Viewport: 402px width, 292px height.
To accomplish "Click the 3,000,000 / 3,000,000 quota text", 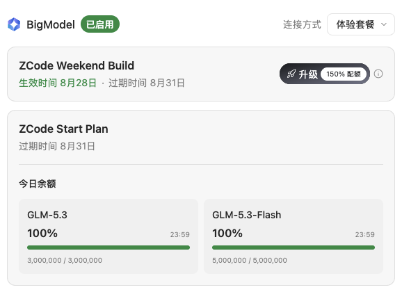I will tap(65, 261).
